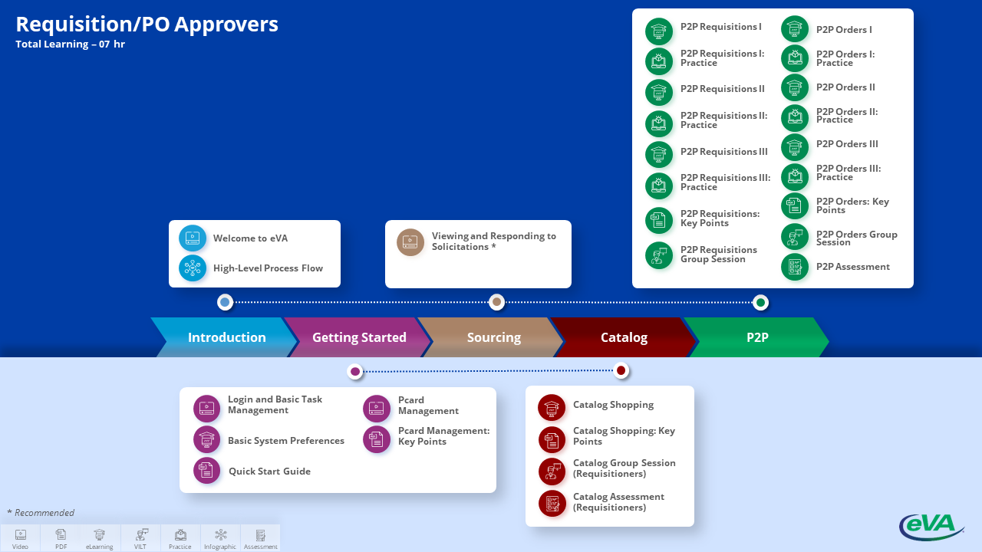This screenshot has width=982, height=552.
Task: Select the Getting Started stage arrow
Action: click(x=358, y=337)
